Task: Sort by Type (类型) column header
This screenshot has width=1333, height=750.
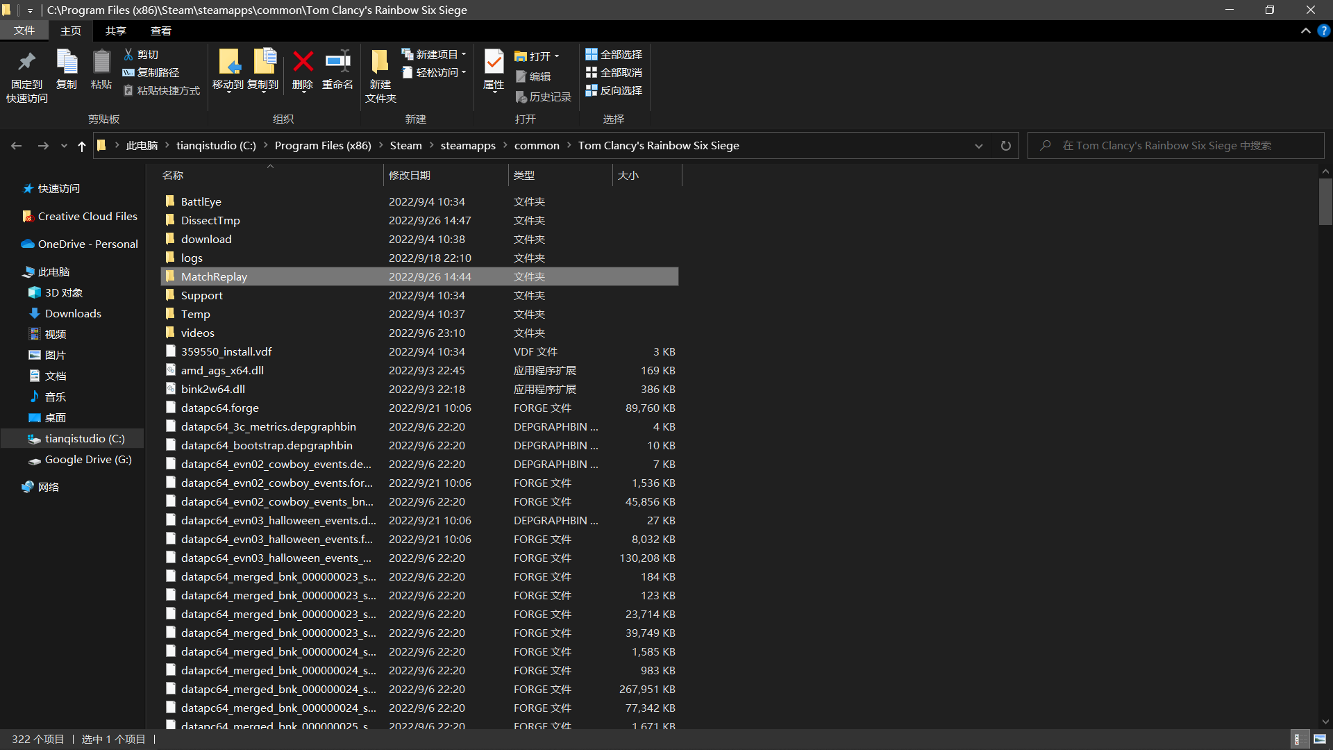Action: (x=560, y=176)
